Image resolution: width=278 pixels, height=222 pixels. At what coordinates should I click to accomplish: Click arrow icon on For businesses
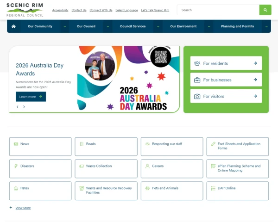255,80
